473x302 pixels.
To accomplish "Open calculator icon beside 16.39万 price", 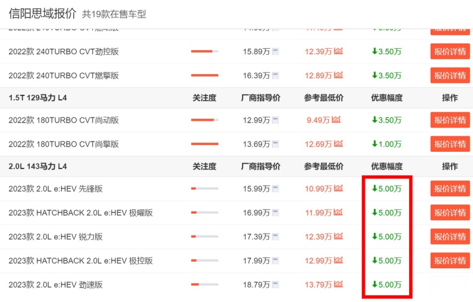I will click(x=275, y=75).
